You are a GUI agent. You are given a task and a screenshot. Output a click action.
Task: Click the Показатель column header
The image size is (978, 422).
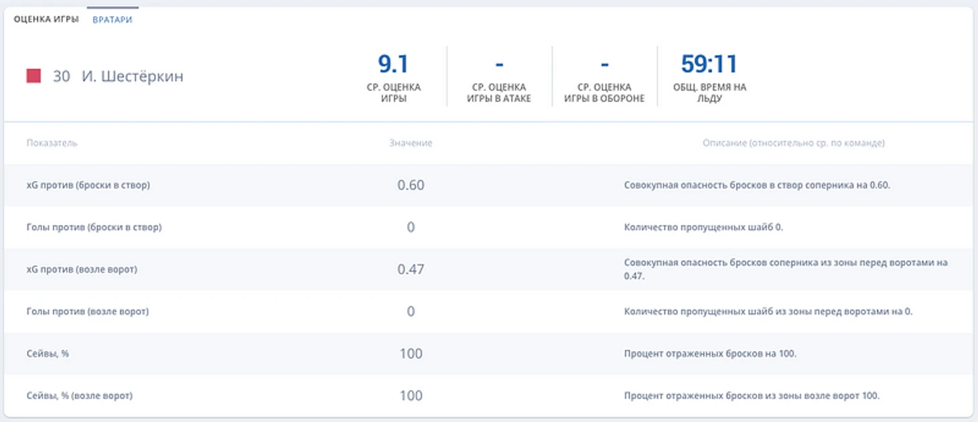point(52,143)
